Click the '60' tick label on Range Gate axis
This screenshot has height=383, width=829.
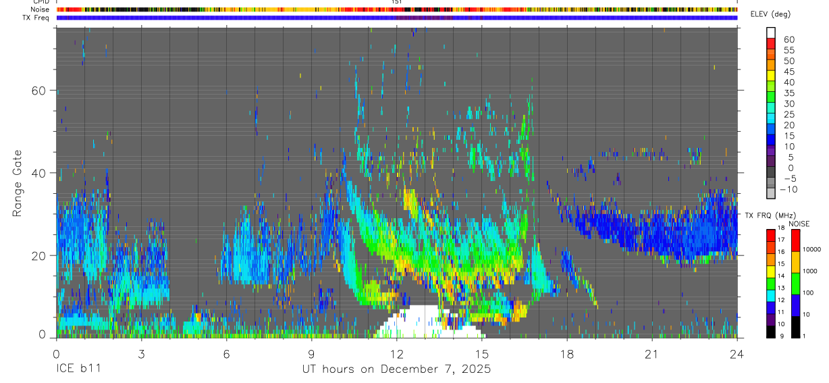[40, 90]
